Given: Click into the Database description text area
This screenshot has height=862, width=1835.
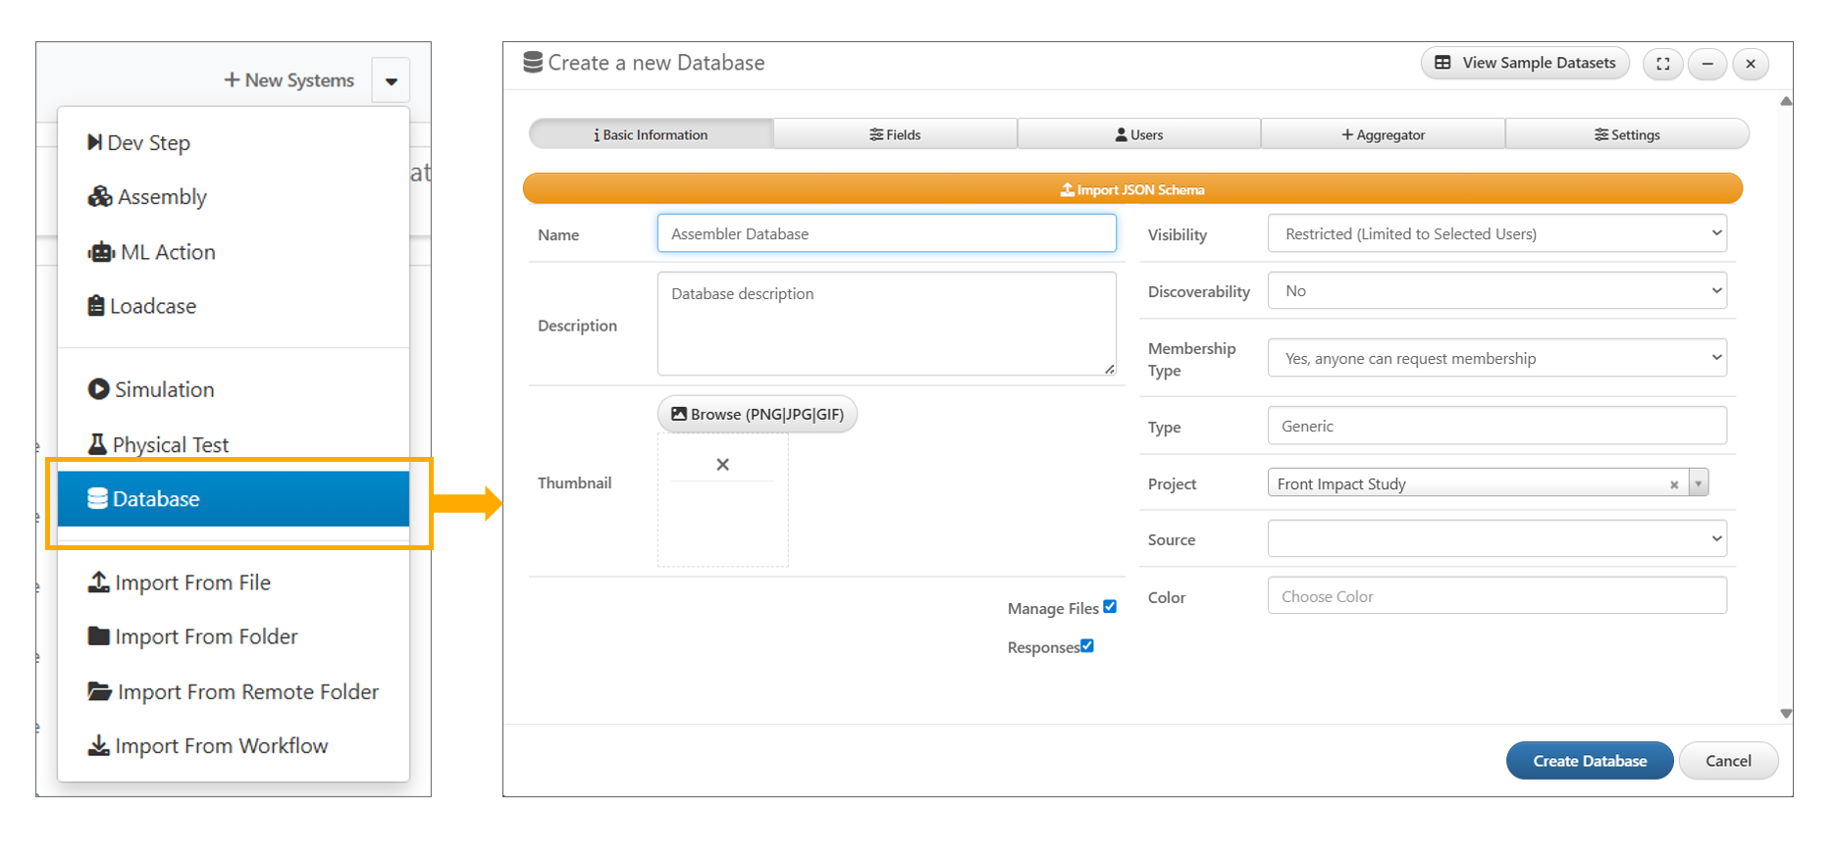Looking at the screenshot, I should (886, 324).
